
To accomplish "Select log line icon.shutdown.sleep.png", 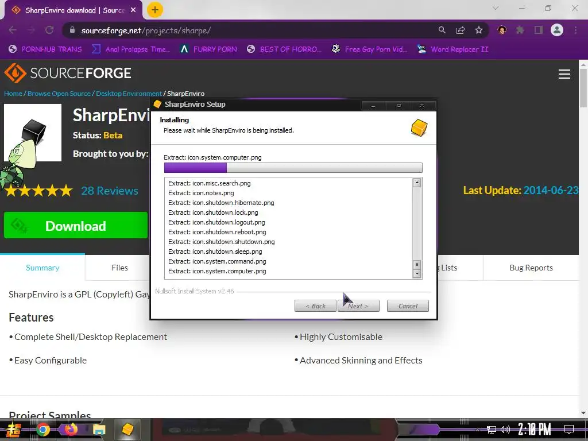I will tap(215, 252).
